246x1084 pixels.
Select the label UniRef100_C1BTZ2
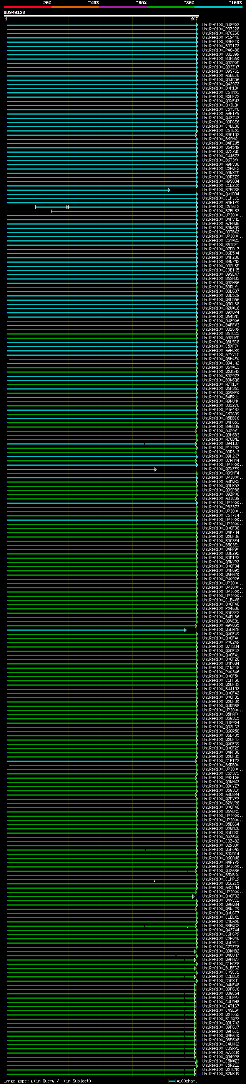220,761
